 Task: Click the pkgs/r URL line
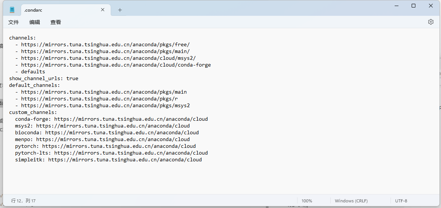[96, 99]
